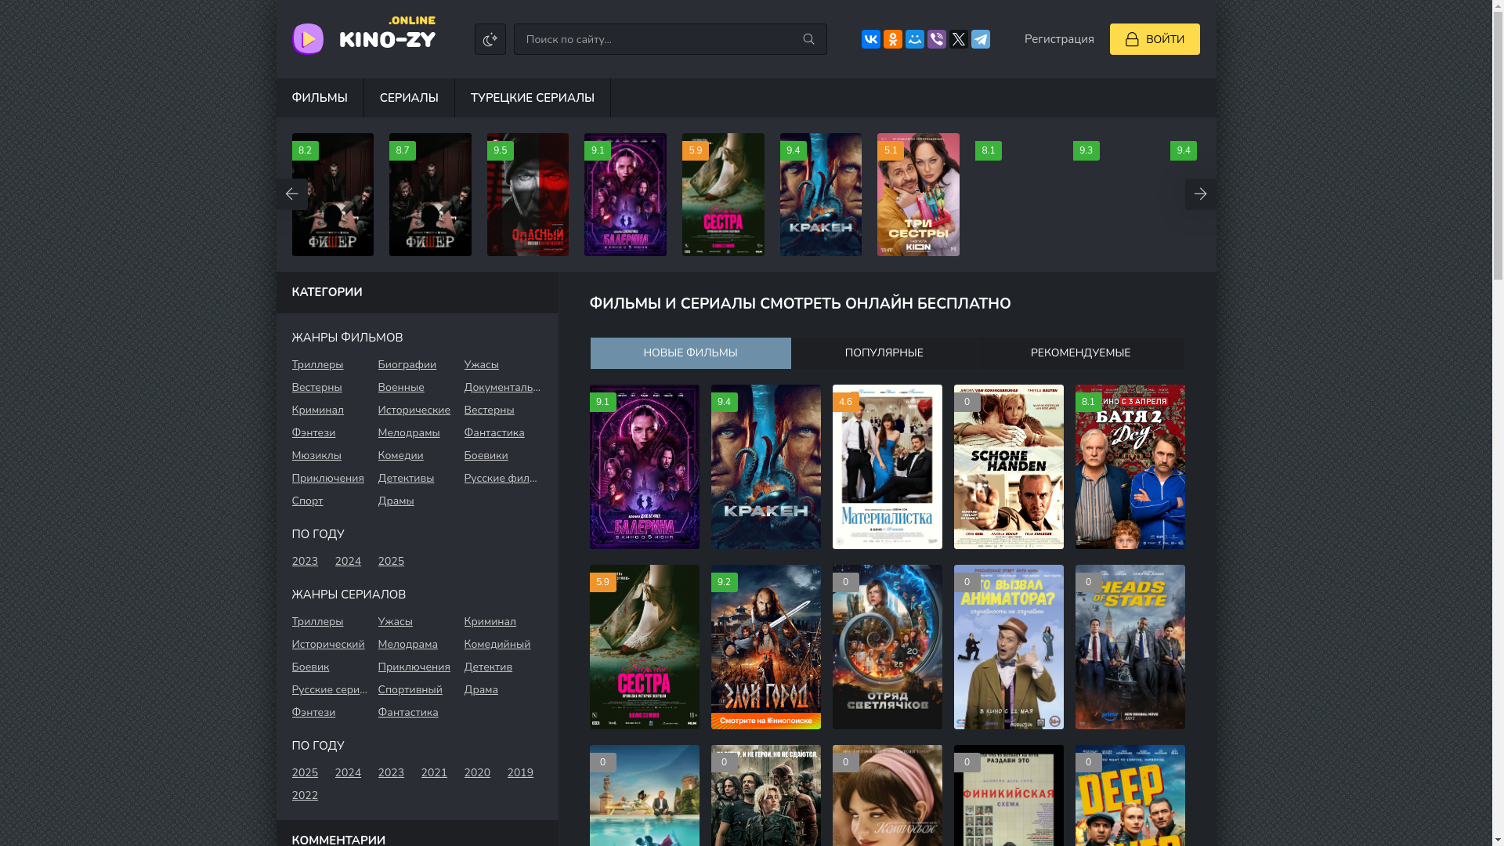Image resolution: width=1504 pixels, height=846 pixels.
Task: Open Viber share icon
Action: pyautogui.click(x=937, y=39)
